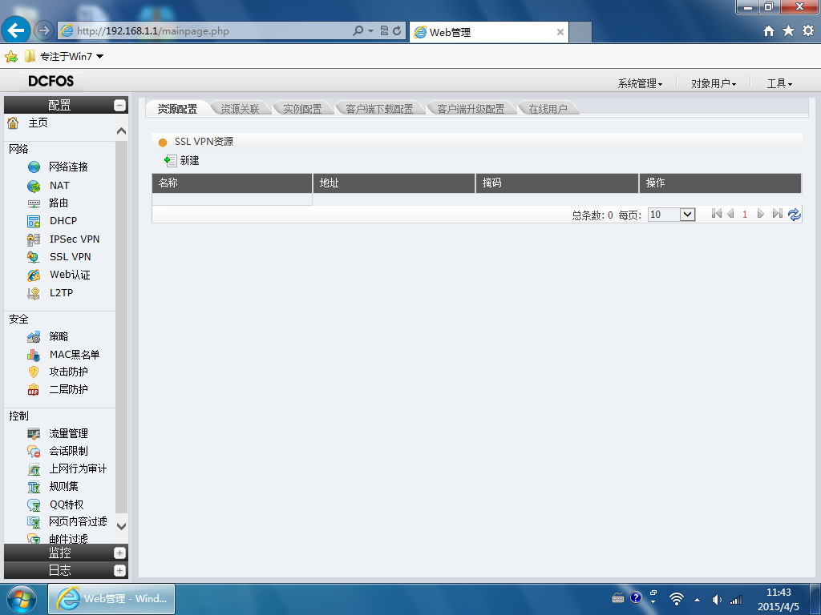Open the NAT sidebar icon
This screenshot has width=821, height=615.
click(x=34, y=186)
